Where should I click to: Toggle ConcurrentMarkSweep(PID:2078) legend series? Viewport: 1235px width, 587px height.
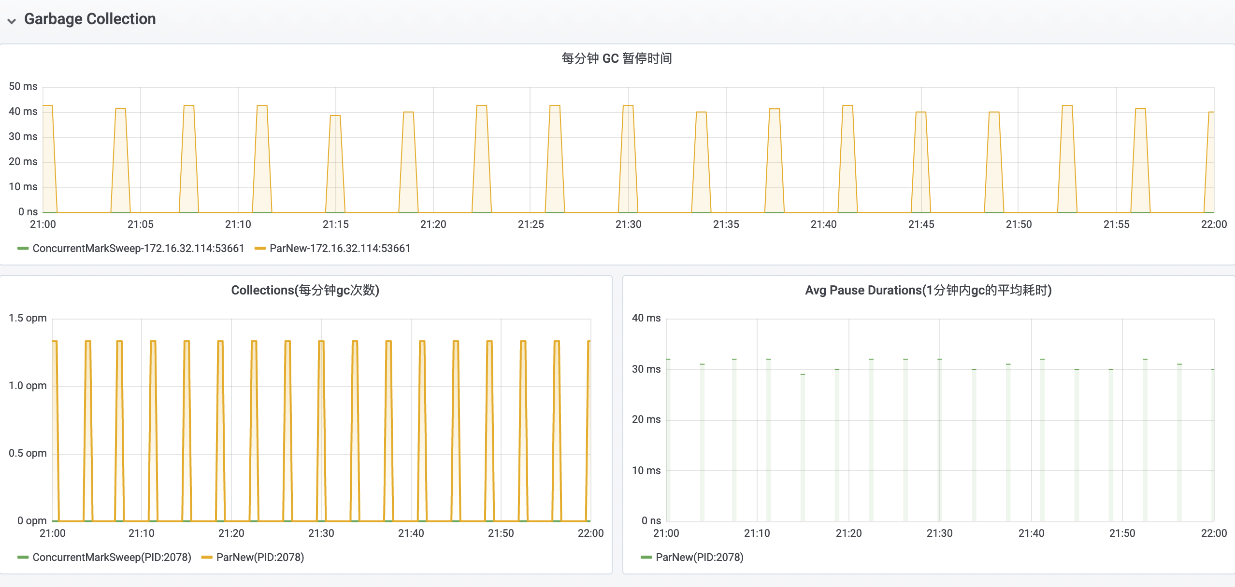[112, 557]
